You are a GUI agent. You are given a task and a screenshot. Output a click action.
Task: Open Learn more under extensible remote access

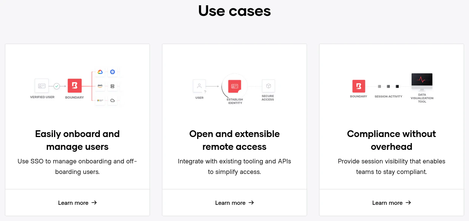(x=234, y=203)
